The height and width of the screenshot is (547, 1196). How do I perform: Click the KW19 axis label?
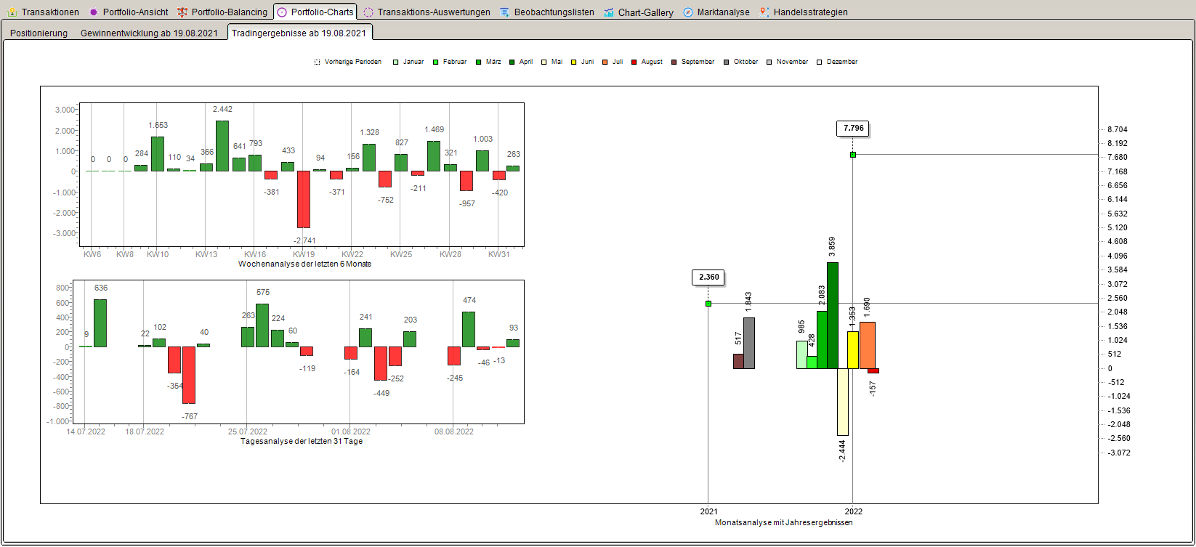point(304,254)
